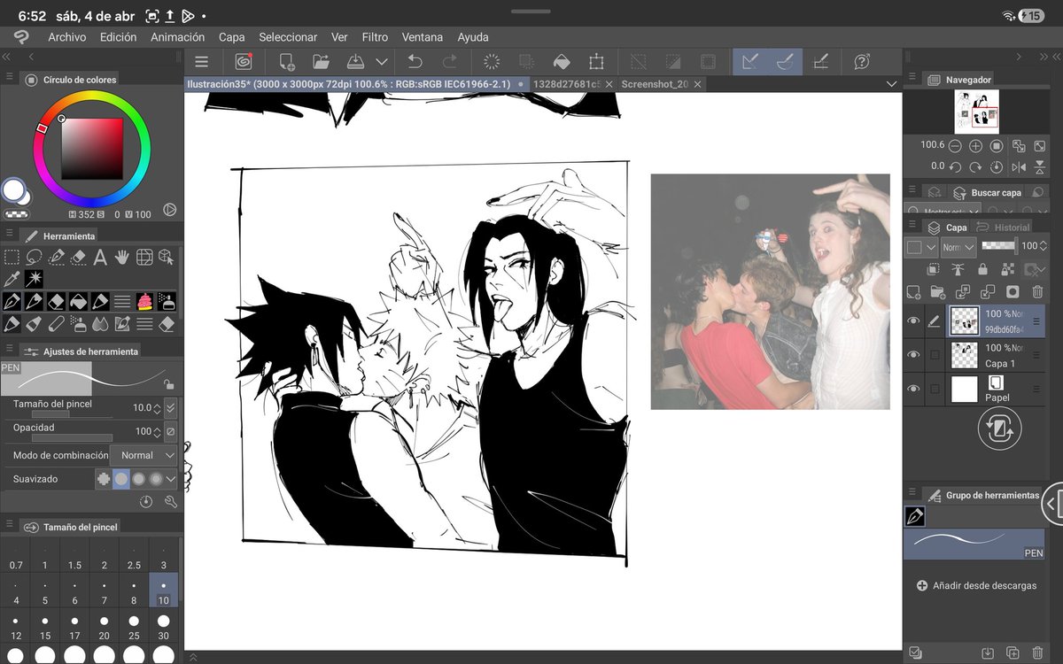Create new raster layer icon
1063x664 pixels.
click(x=914, y=291)
